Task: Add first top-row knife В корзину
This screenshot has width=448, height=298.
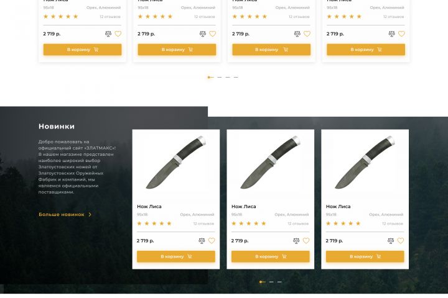Action: 83,50
